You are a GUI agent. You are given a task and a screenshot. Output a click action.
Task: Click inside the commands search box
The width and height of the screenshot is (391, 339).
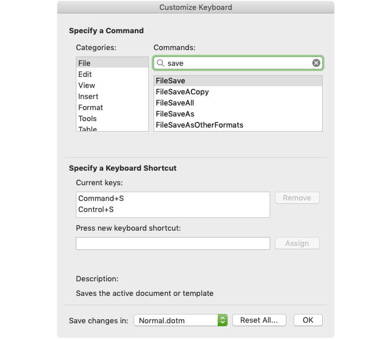tap(236, 63)
